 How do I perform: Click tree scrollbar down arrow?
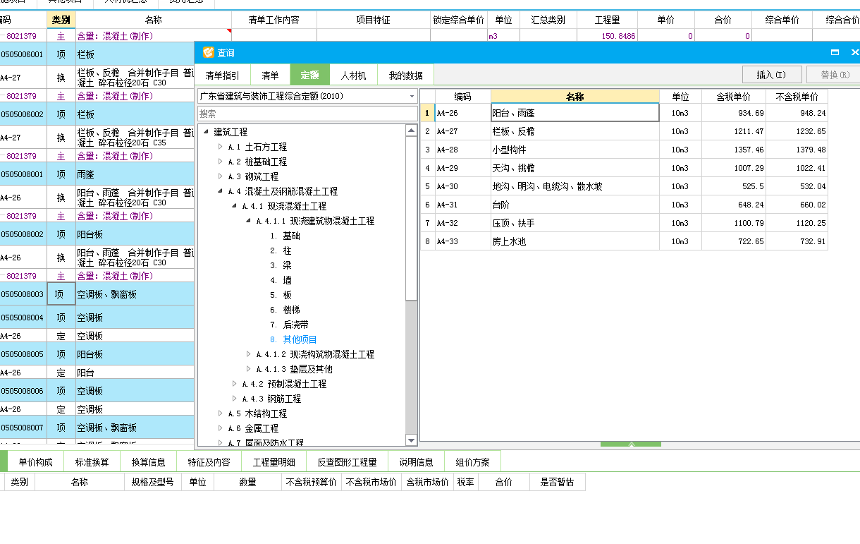coord(412,440)
